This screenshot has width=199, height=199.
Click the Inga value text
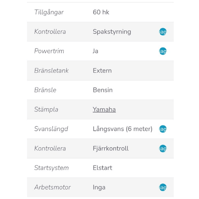tap(99, 187)
